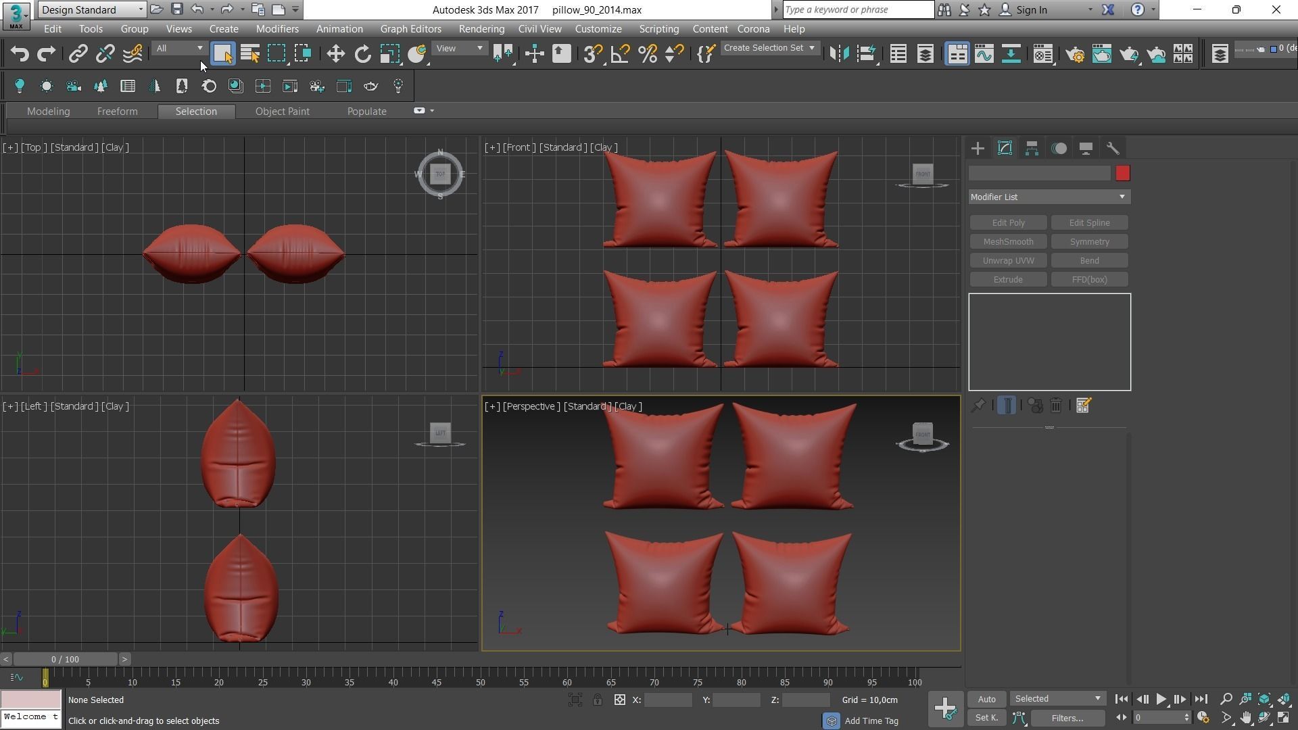Click Configure Modifier Sets icon
The height and width of the screenshot is (730, 1298).
pyautogui.click(x=1083, y=405)
